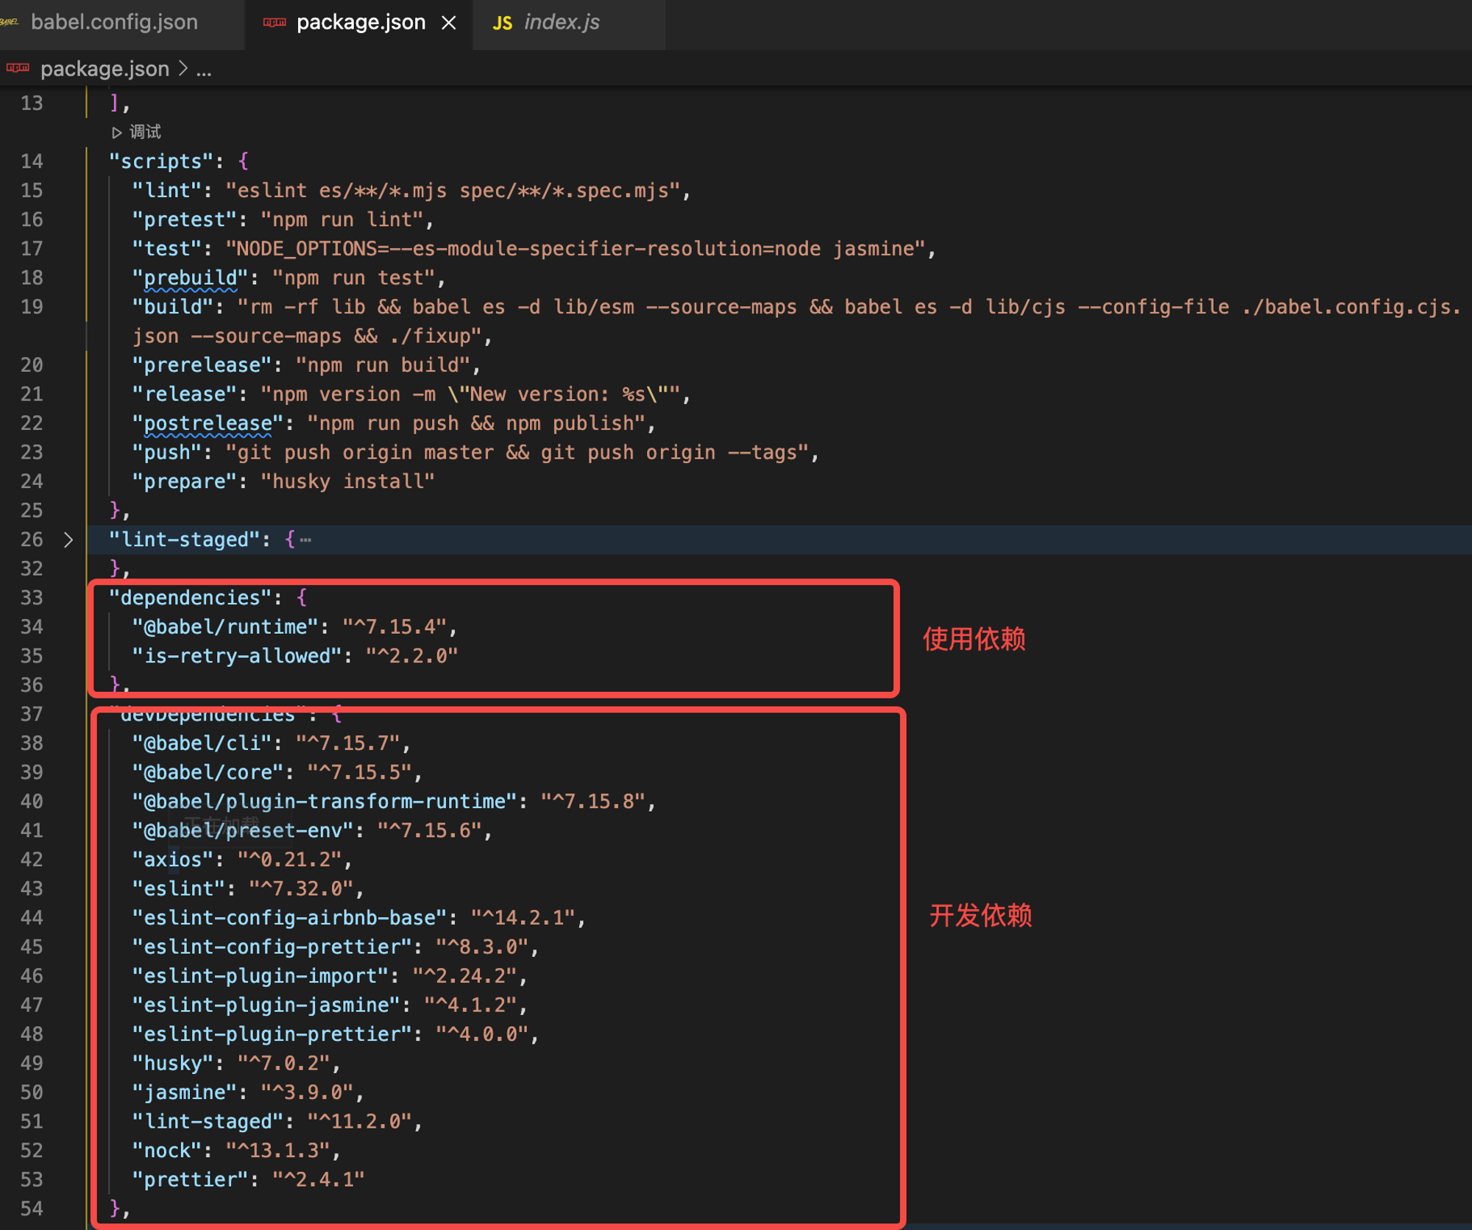The width and height of the screenshot is (1472, 1230).
Task: Expand the folded lint-staged block arrow
Action: click(x=68, y=540)
